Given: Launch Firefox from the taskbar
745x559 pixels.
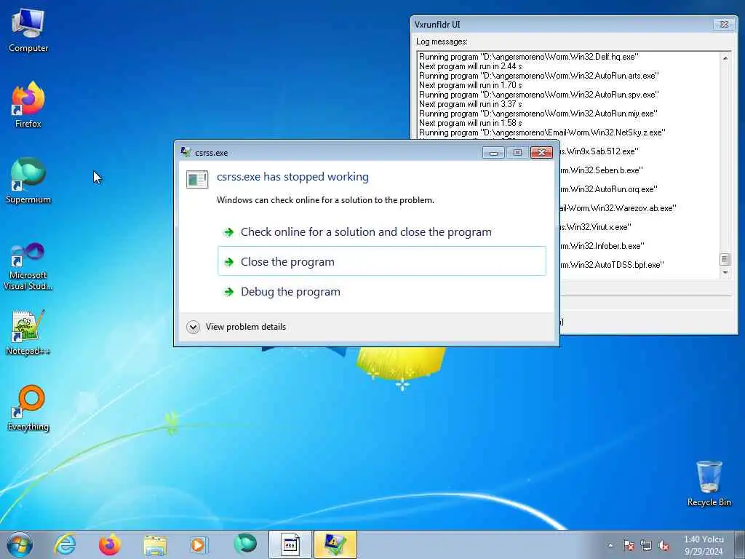Looking at the screenshot, I should point(110,544).
